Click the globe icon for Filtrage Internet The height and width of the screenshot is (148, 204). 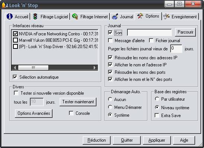(75, 16)
